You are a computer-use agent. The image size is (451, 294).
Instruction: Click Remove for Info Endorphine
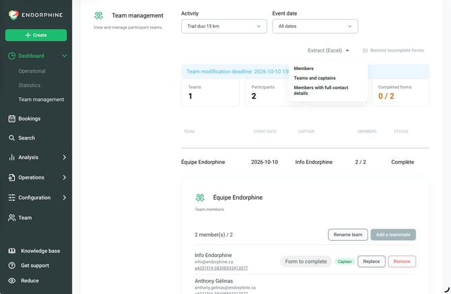point(402,262)
